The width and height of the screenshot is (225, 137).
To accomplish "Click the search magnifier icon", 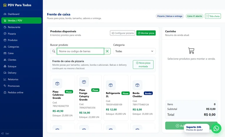I will click(54, 51).
